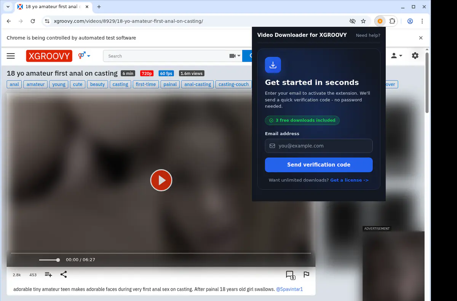Viewport: 457px width, 301px height.
Task: Click the XGROOVY logo
Action: click(49, 56)
